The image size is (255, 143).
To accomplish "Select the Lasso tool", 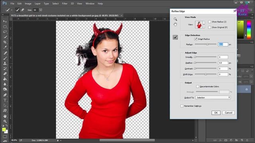I will click(x=5, y=32).
